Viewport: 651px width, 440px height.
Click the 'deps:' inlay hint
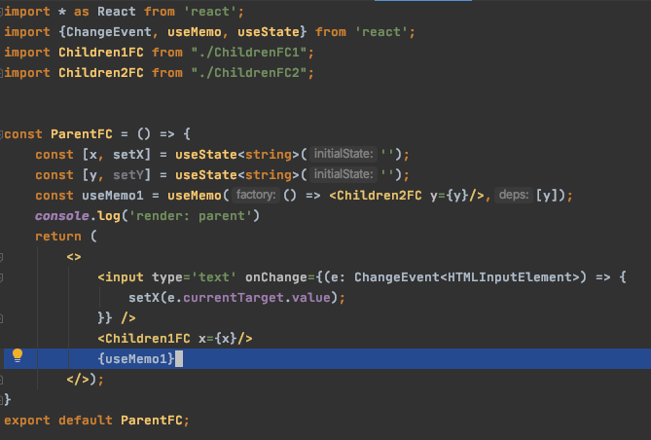(x=514, y=195)
